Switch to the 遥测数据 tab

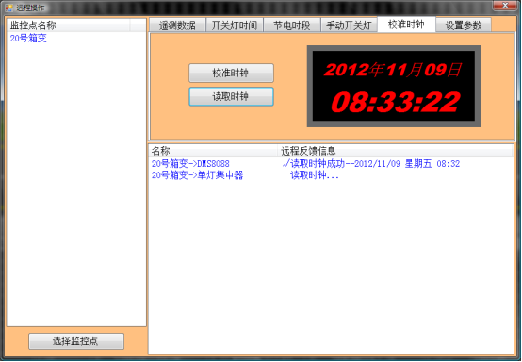[177, 25]
